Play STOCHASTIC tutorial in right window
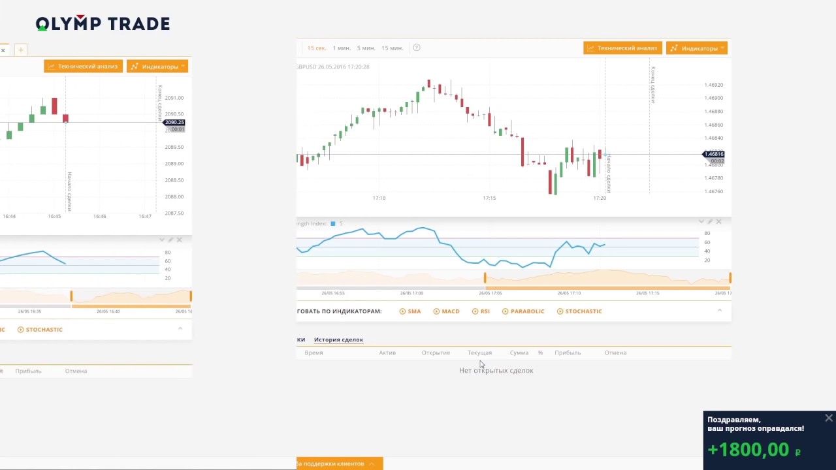This screenshot has width=836, height=470. click(579, 311)
